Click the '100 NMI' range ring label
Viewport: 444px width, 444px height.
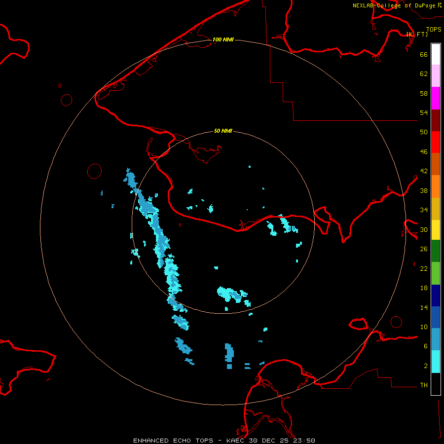[223, 39]
